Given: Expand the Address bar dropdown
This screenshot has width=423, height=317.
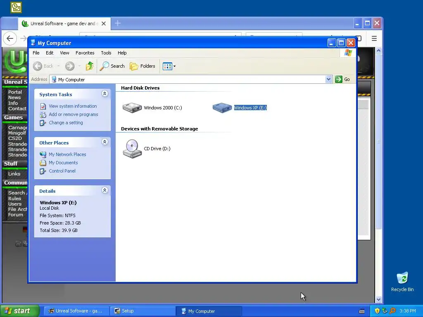Looking at the screenshot, I should [x=328, y=79].
